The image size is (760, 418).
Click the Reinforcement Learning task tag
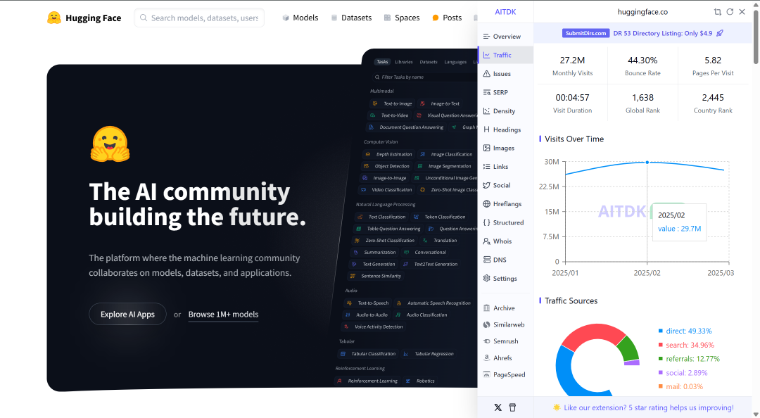pyautogui.click(x=367, y=381)
